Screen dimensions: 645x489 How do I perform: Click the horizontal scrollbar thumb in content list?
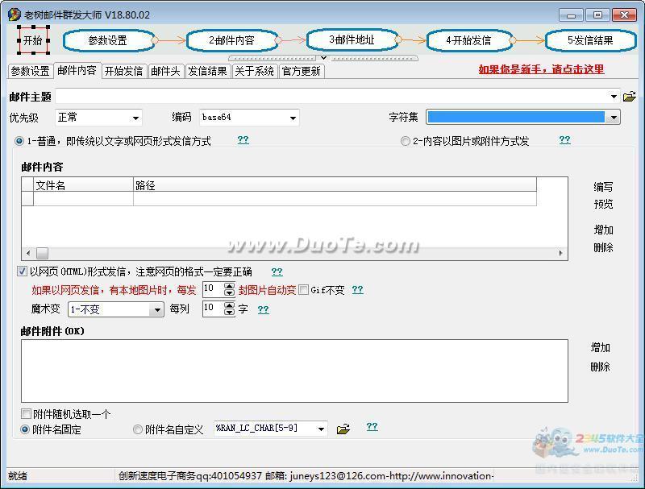pyautogui.click(x=42, y=253)
